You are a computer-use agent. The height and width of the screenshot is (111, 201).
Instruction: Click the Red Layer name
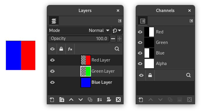[101, 60]
